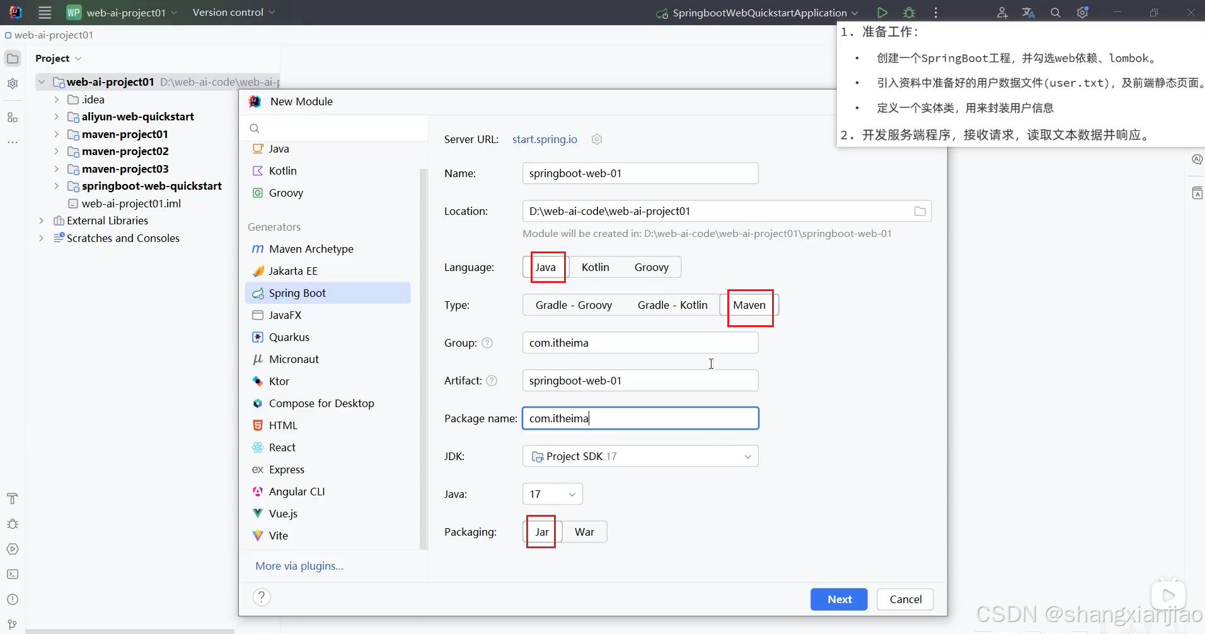The height and width of the screenshot is (634, 1205).
Task: Click the Next button
Action: click(x=839, y=599)
